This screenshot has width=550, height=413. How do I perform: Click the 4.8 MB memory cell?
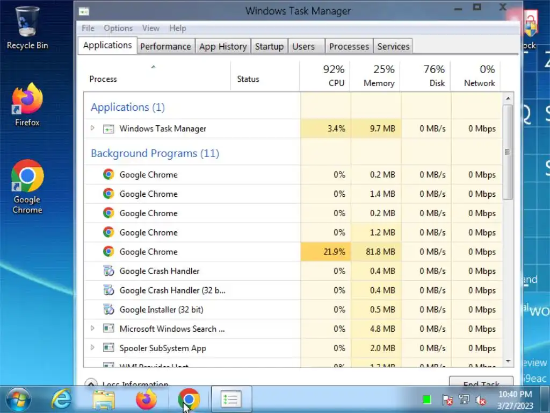click(x=375, y=329)
